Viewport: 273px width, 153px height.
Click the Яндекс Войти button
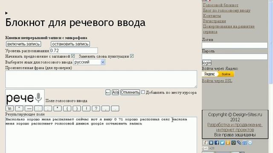218,74
